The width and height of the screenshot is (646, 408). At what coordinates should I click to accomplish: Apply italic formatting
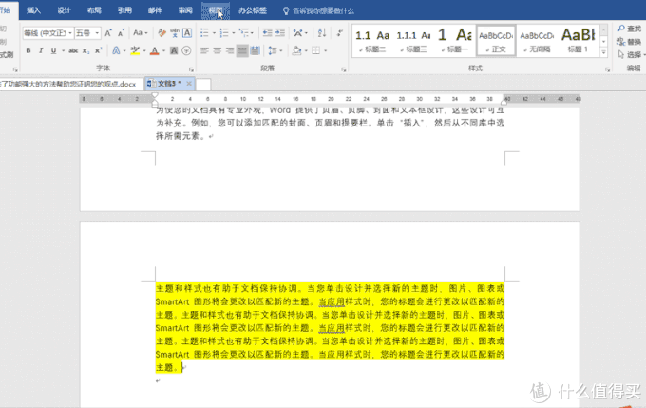tap(40, 50)
